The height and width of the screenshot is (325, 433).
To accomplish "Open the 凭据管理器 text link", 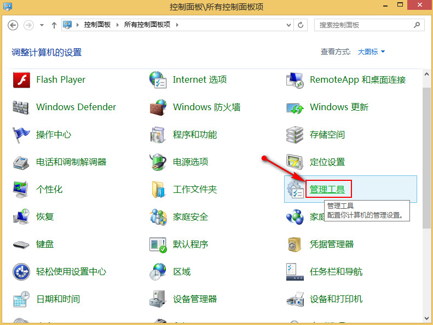I will point(332,244).
